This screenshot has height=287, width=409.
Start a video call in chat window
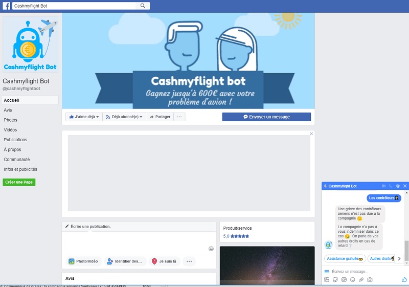[x=383, y=186]
